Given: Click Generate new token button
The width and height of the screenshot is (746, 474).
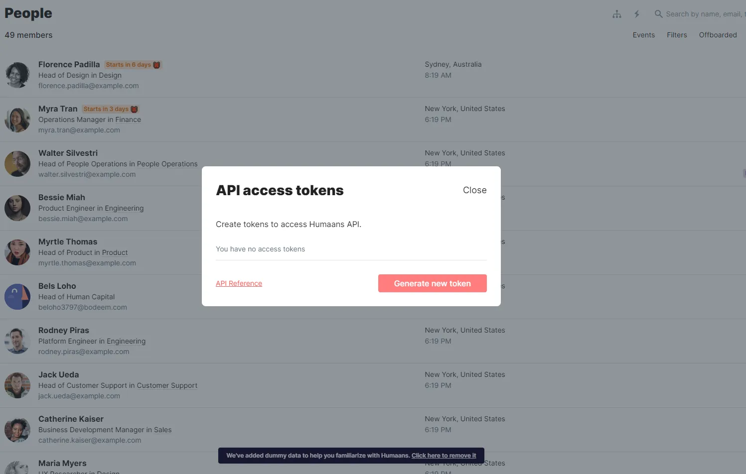Looking at the screenshot, I should 432,283.
